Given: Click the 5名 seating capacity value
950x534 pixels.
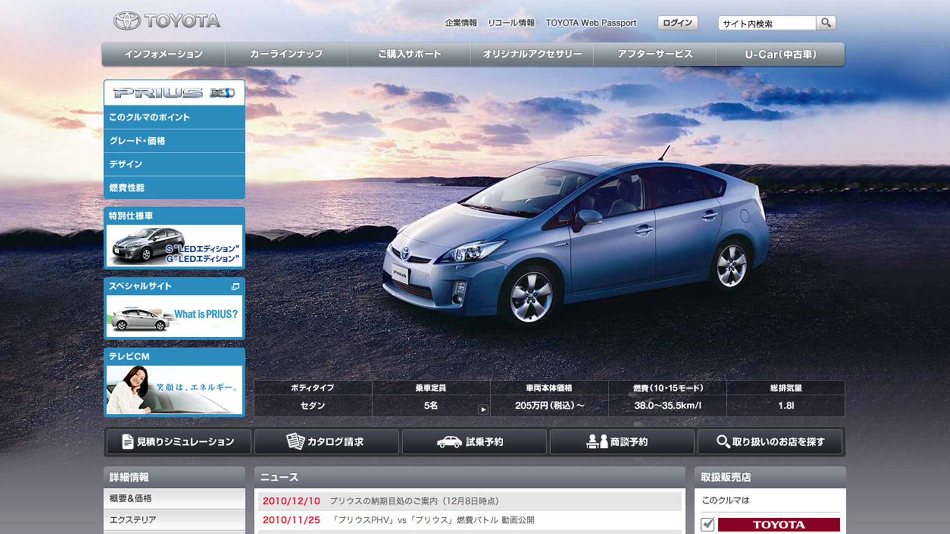Looking at the screenshot, I should click(430, 405).
